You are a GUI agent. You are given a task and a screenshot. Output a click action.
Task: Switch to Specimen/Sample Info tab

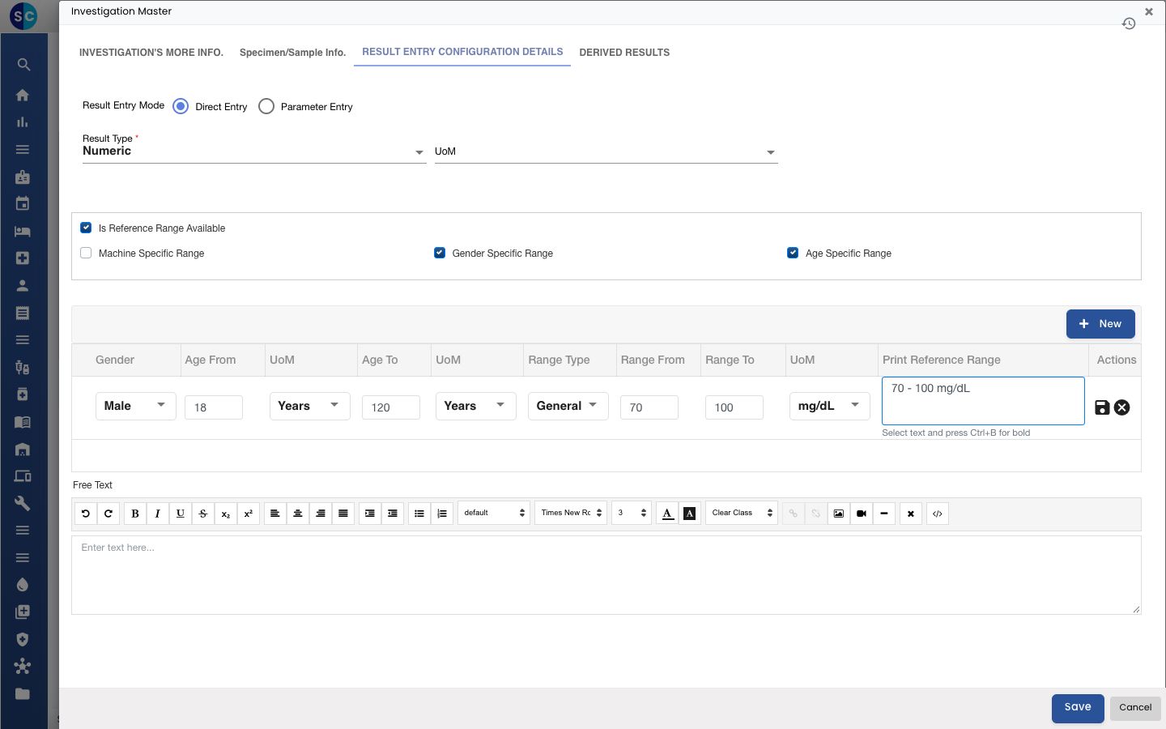292,53
